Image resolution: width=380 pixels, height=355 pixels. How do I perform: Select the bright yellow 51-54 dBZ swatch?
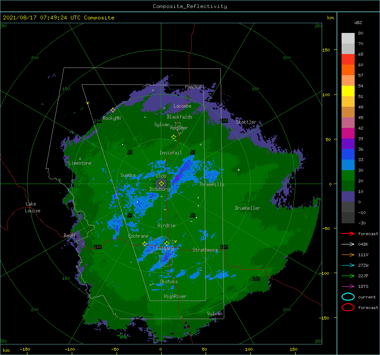click(348, 91)
